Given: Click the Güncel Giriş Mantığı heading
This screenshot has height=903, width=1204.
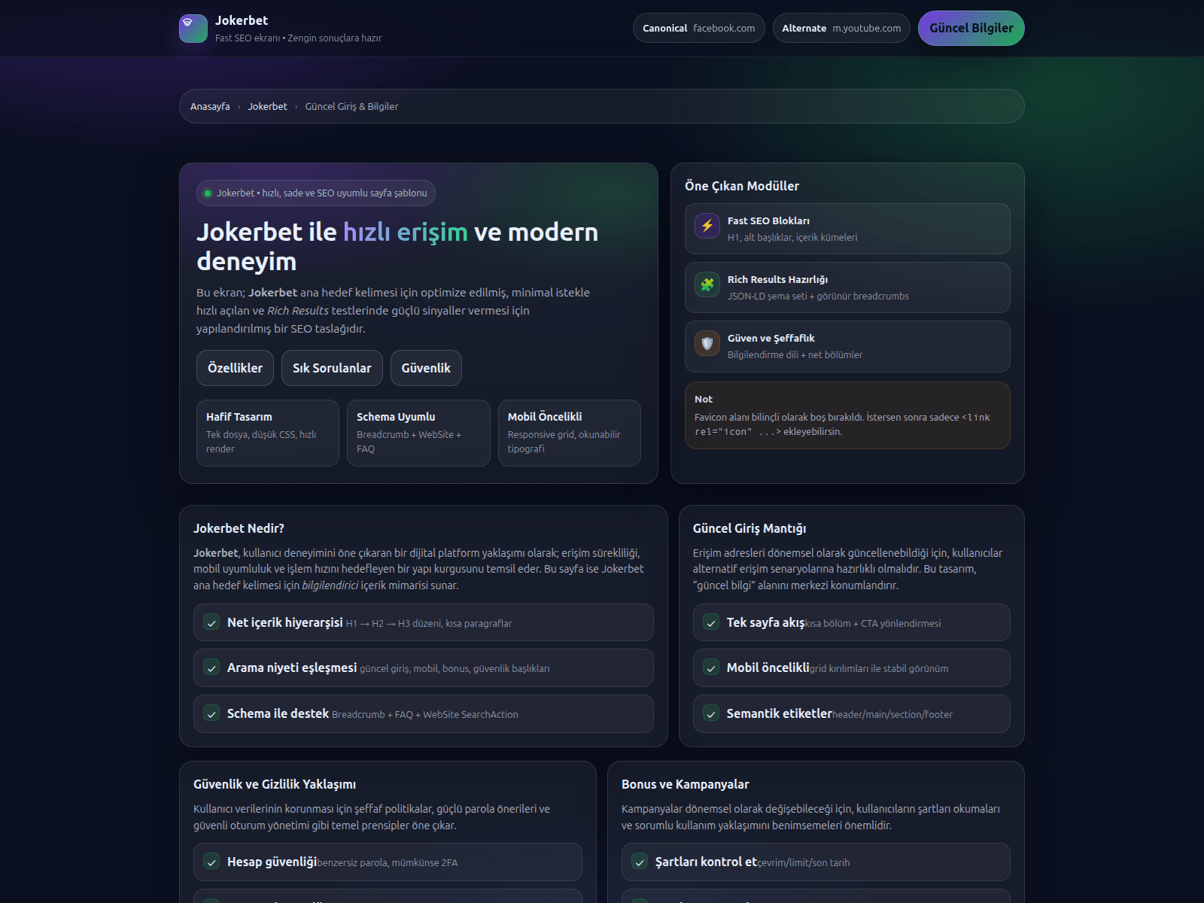Looking at the screenshot, I should click(749, 528).
